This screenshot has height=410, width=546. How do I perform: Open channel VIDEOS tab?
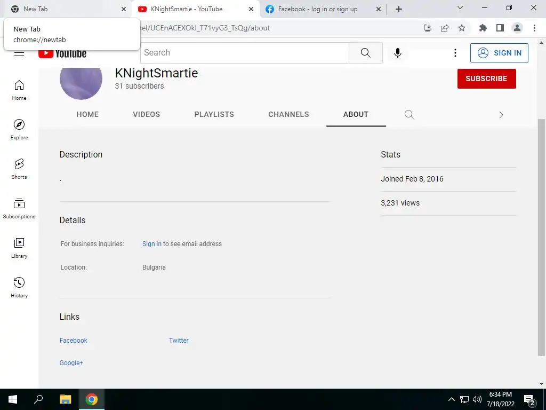[147, 114]
